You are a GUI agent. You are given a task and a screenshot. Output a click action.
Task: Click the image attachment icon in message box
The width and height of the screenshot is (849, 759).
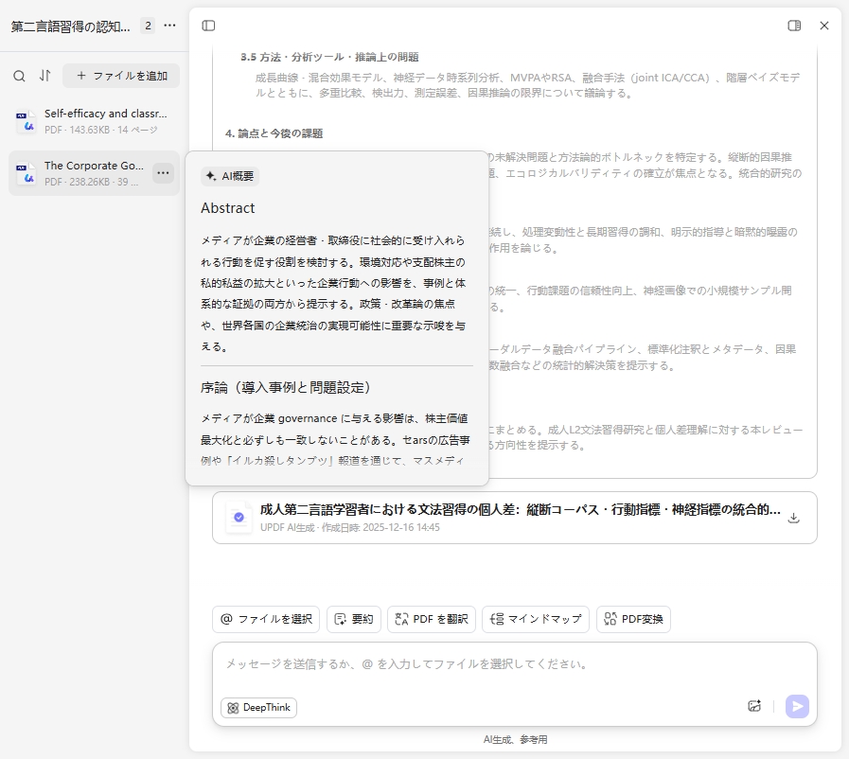(x=754, y=706)
